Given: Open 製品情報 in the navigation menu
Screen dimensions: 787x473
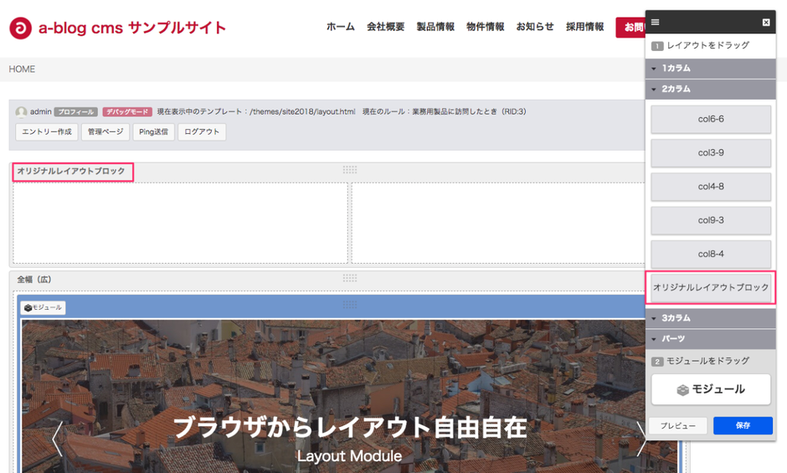Looking at the screenshot, I should click(435, 27).
